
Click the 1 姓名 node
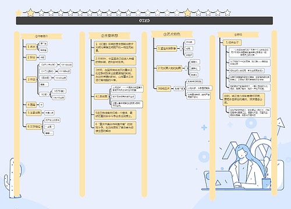(x=31, y=46)
